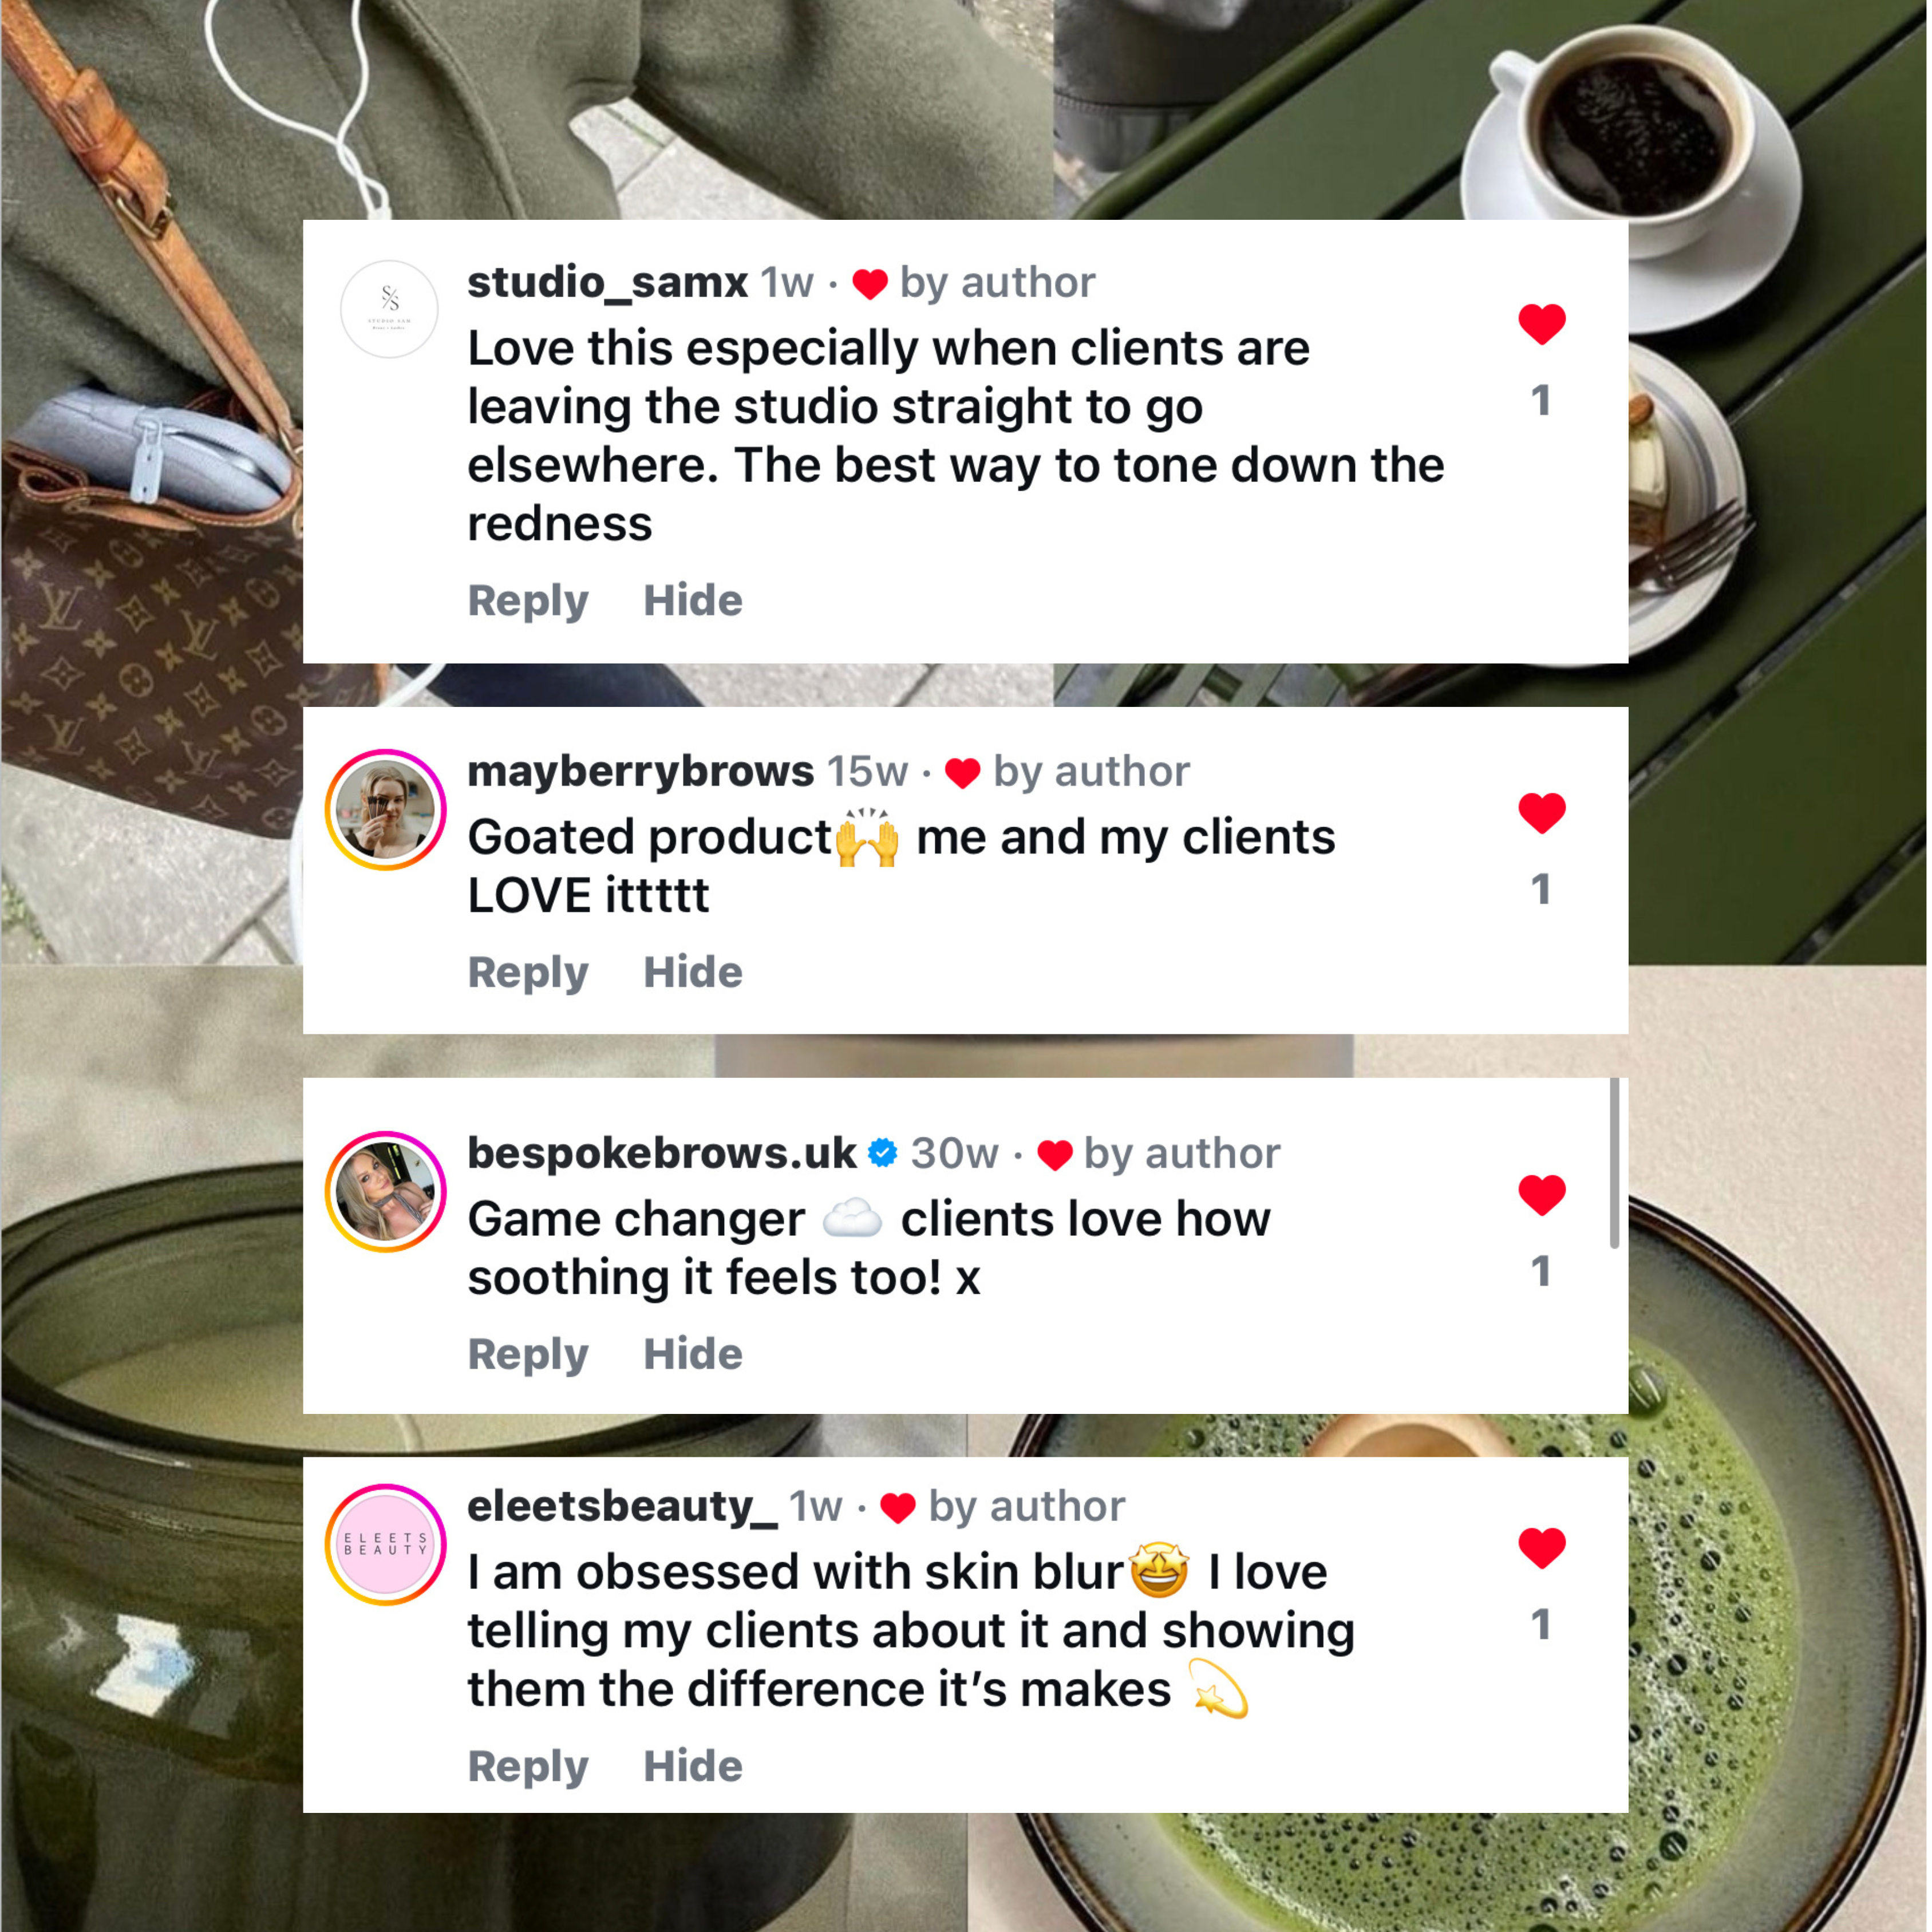This screenshot has width=1932, height=1932.
Task: Click author-liked heart beside mayberrybrows timestamp
Action: 962,773
